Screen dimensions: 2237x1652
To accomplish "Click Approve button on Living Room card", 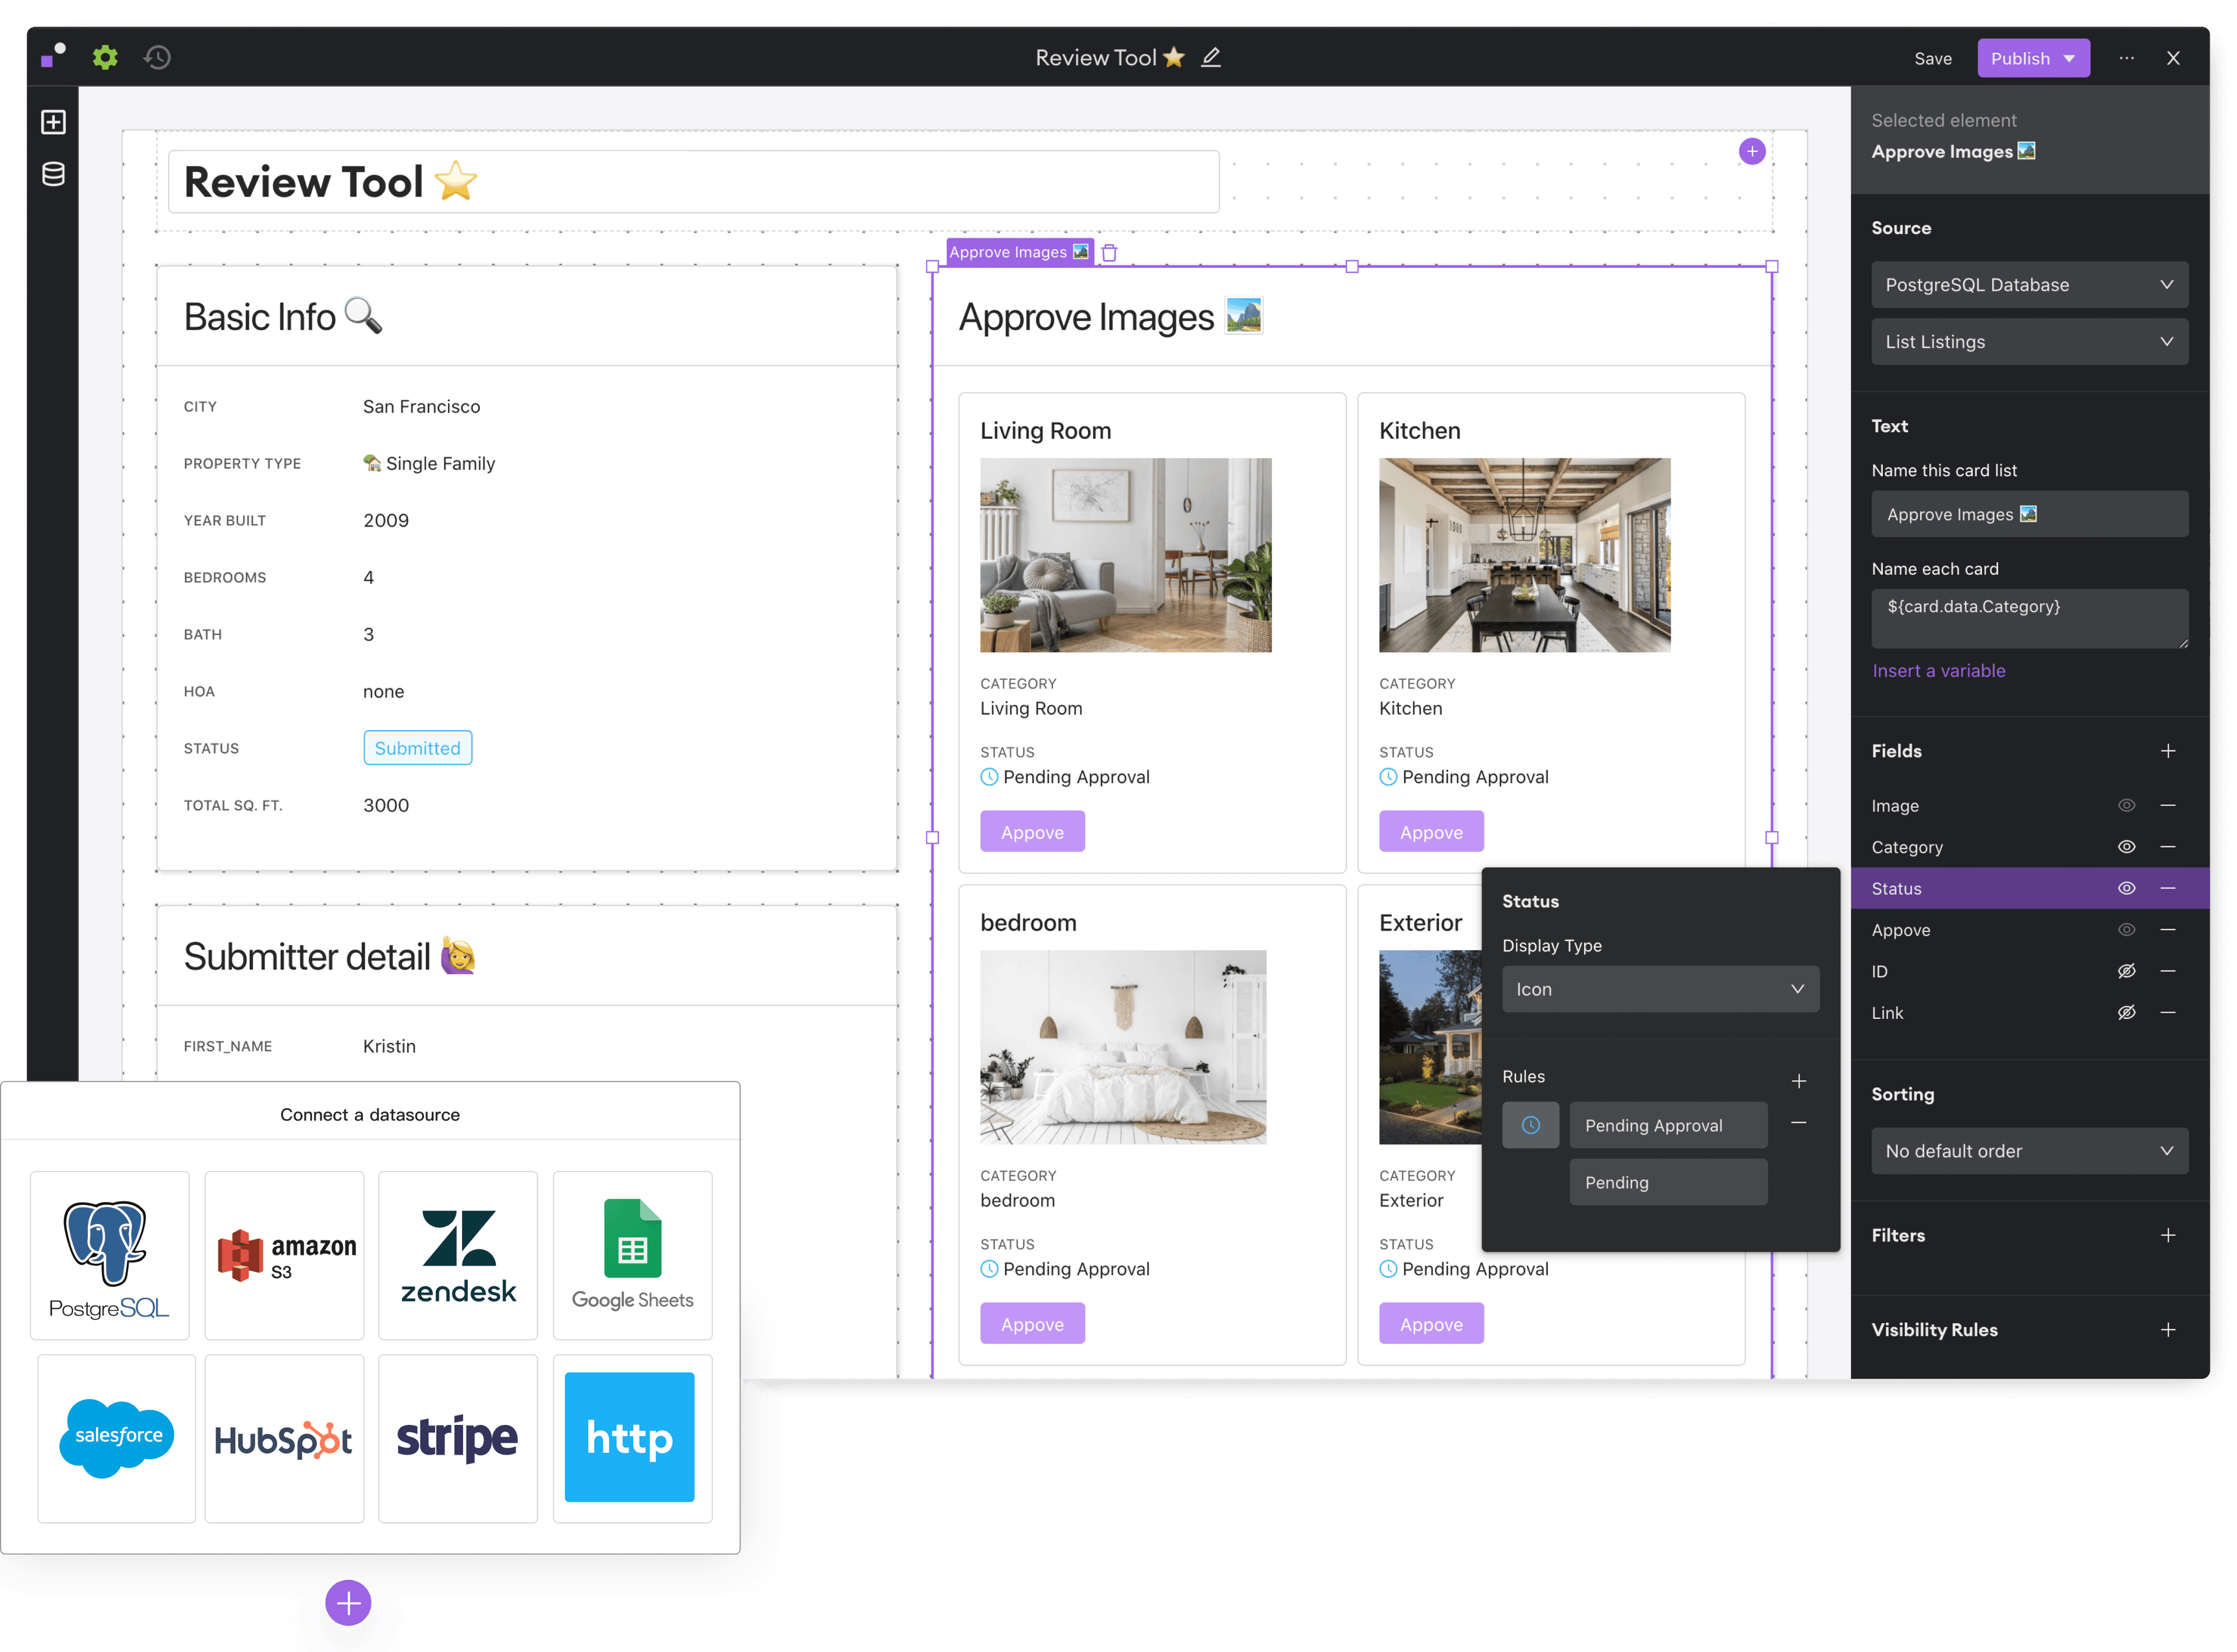I will coord(1032,831).
